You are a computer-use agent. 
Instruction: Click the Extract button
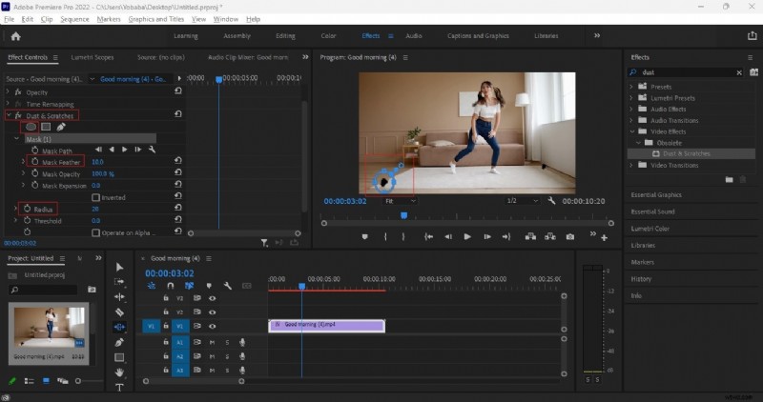pos(550,237)
